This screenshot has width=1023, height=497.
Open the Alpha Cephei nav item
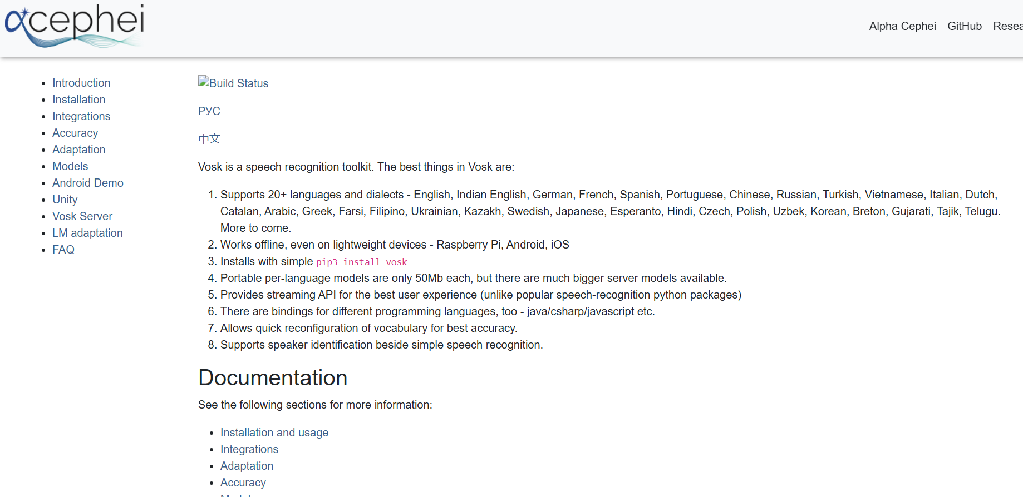[x=902, y=26]
